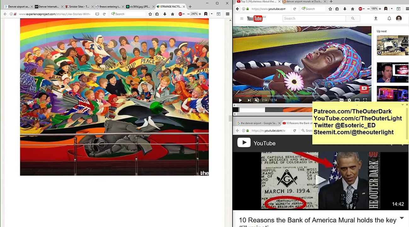Viewport: 409px width, 227px height.
Task: Reload the youtube.com page
Action: [x=295, y=9]
